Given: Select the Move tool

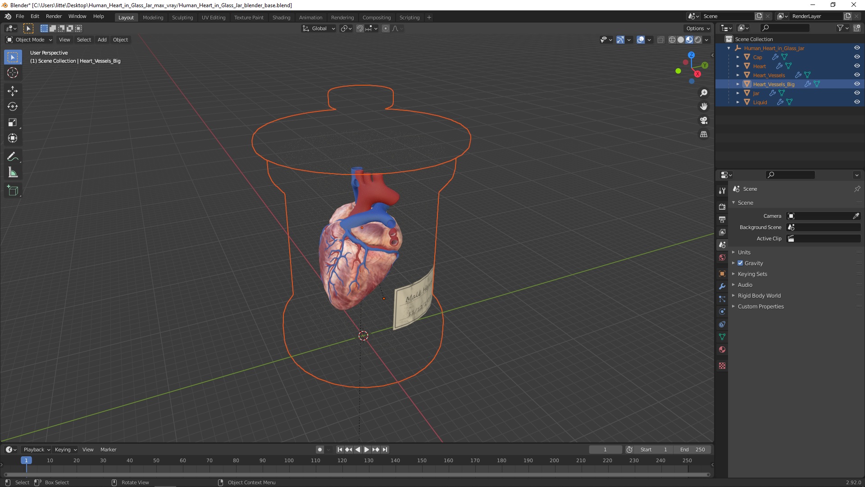Looking at the screenshot, I should pyautogui.click(x=13, y=91).
